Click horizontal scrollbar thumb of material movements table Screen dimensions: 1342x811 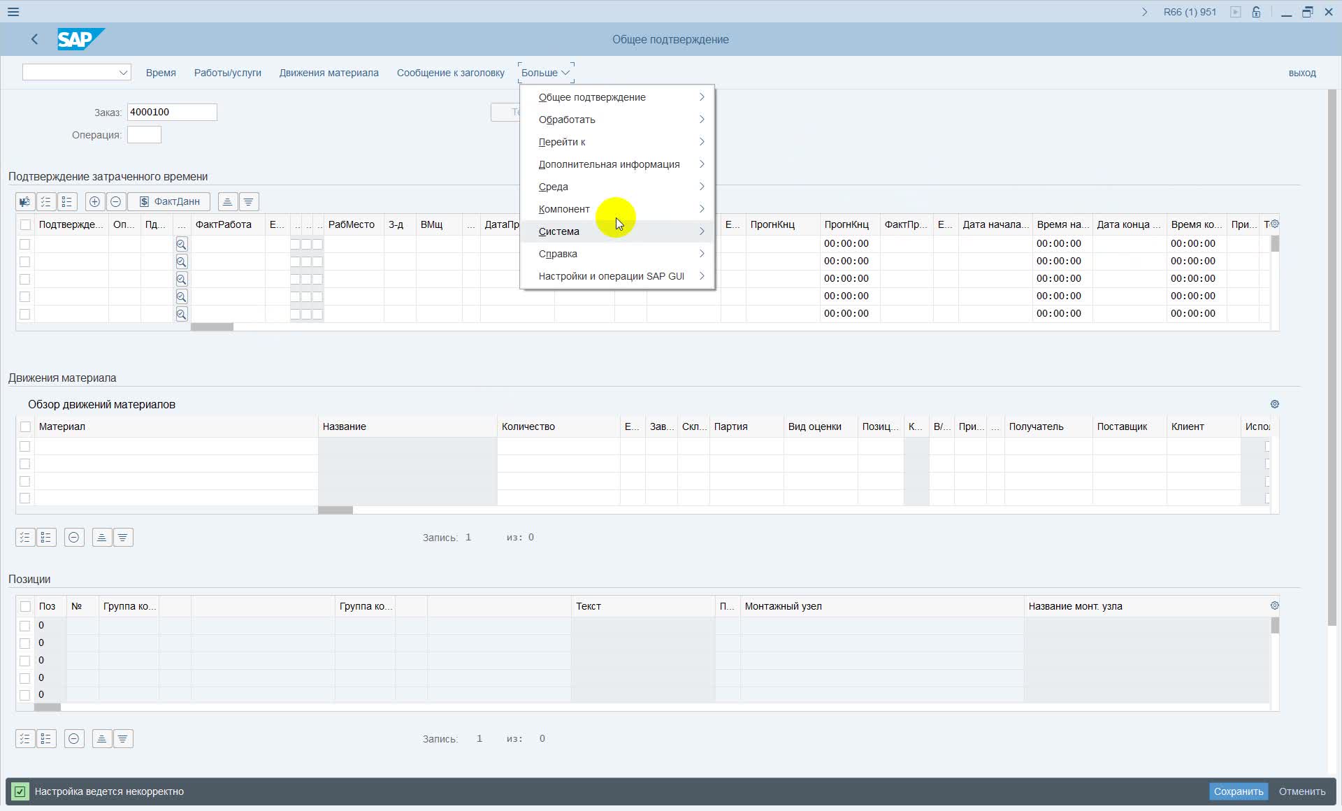(335, 510)
